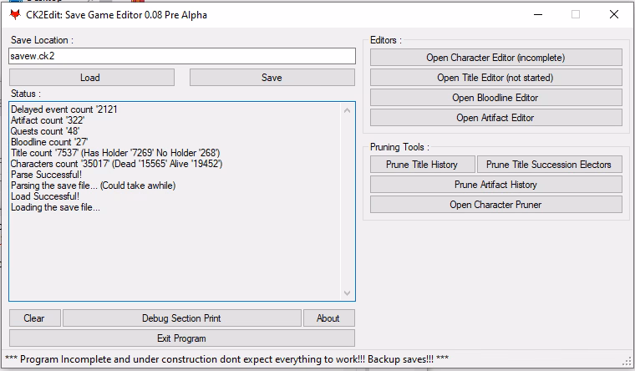Select the 'Load Successful!' line
Image resolution: width=635 pixels, height=371 pixels.
click(x=45, y=196)
